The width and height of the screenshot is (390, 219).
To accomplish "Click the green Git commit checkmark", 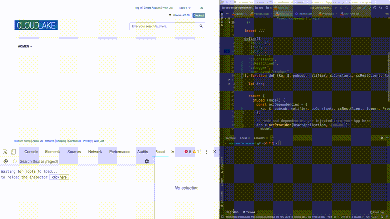I will coord(370,8).
